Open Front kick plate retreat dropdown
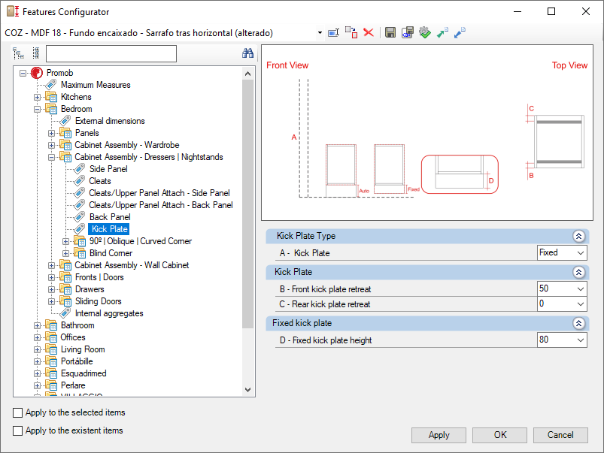This screenshot has width=604, height=453. tap(581, 289)
